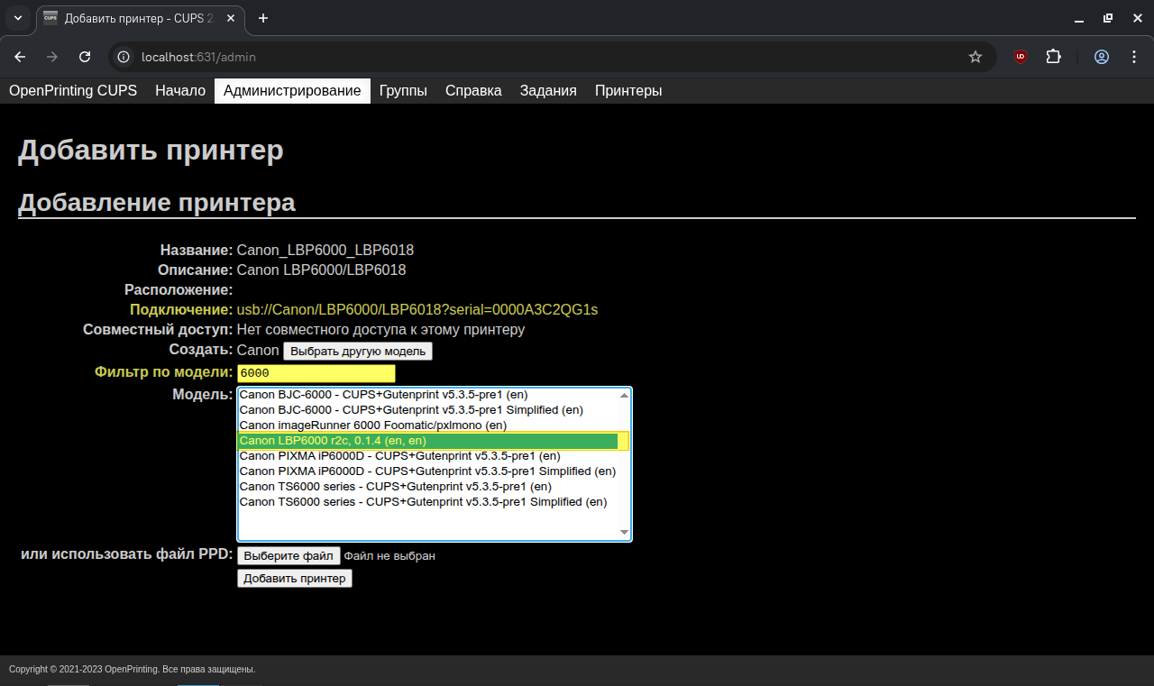Select Canon BJC-6000 Gutenprint non-Simplified model
The height and width of the screenshot is (686, 1154).
(x=428, y=395)
